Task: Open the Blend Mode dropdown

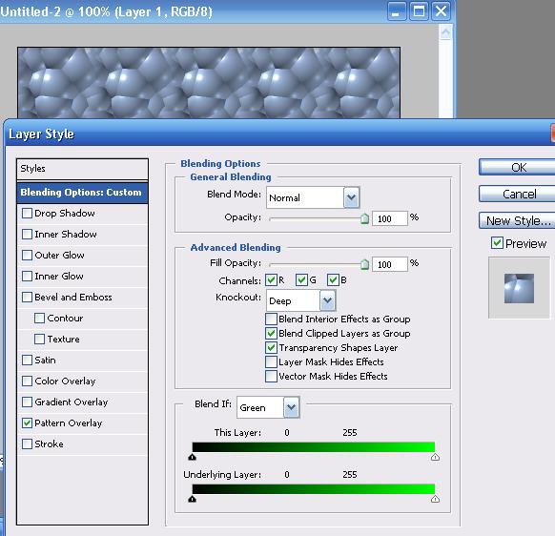Action: [x=351, y=197]
